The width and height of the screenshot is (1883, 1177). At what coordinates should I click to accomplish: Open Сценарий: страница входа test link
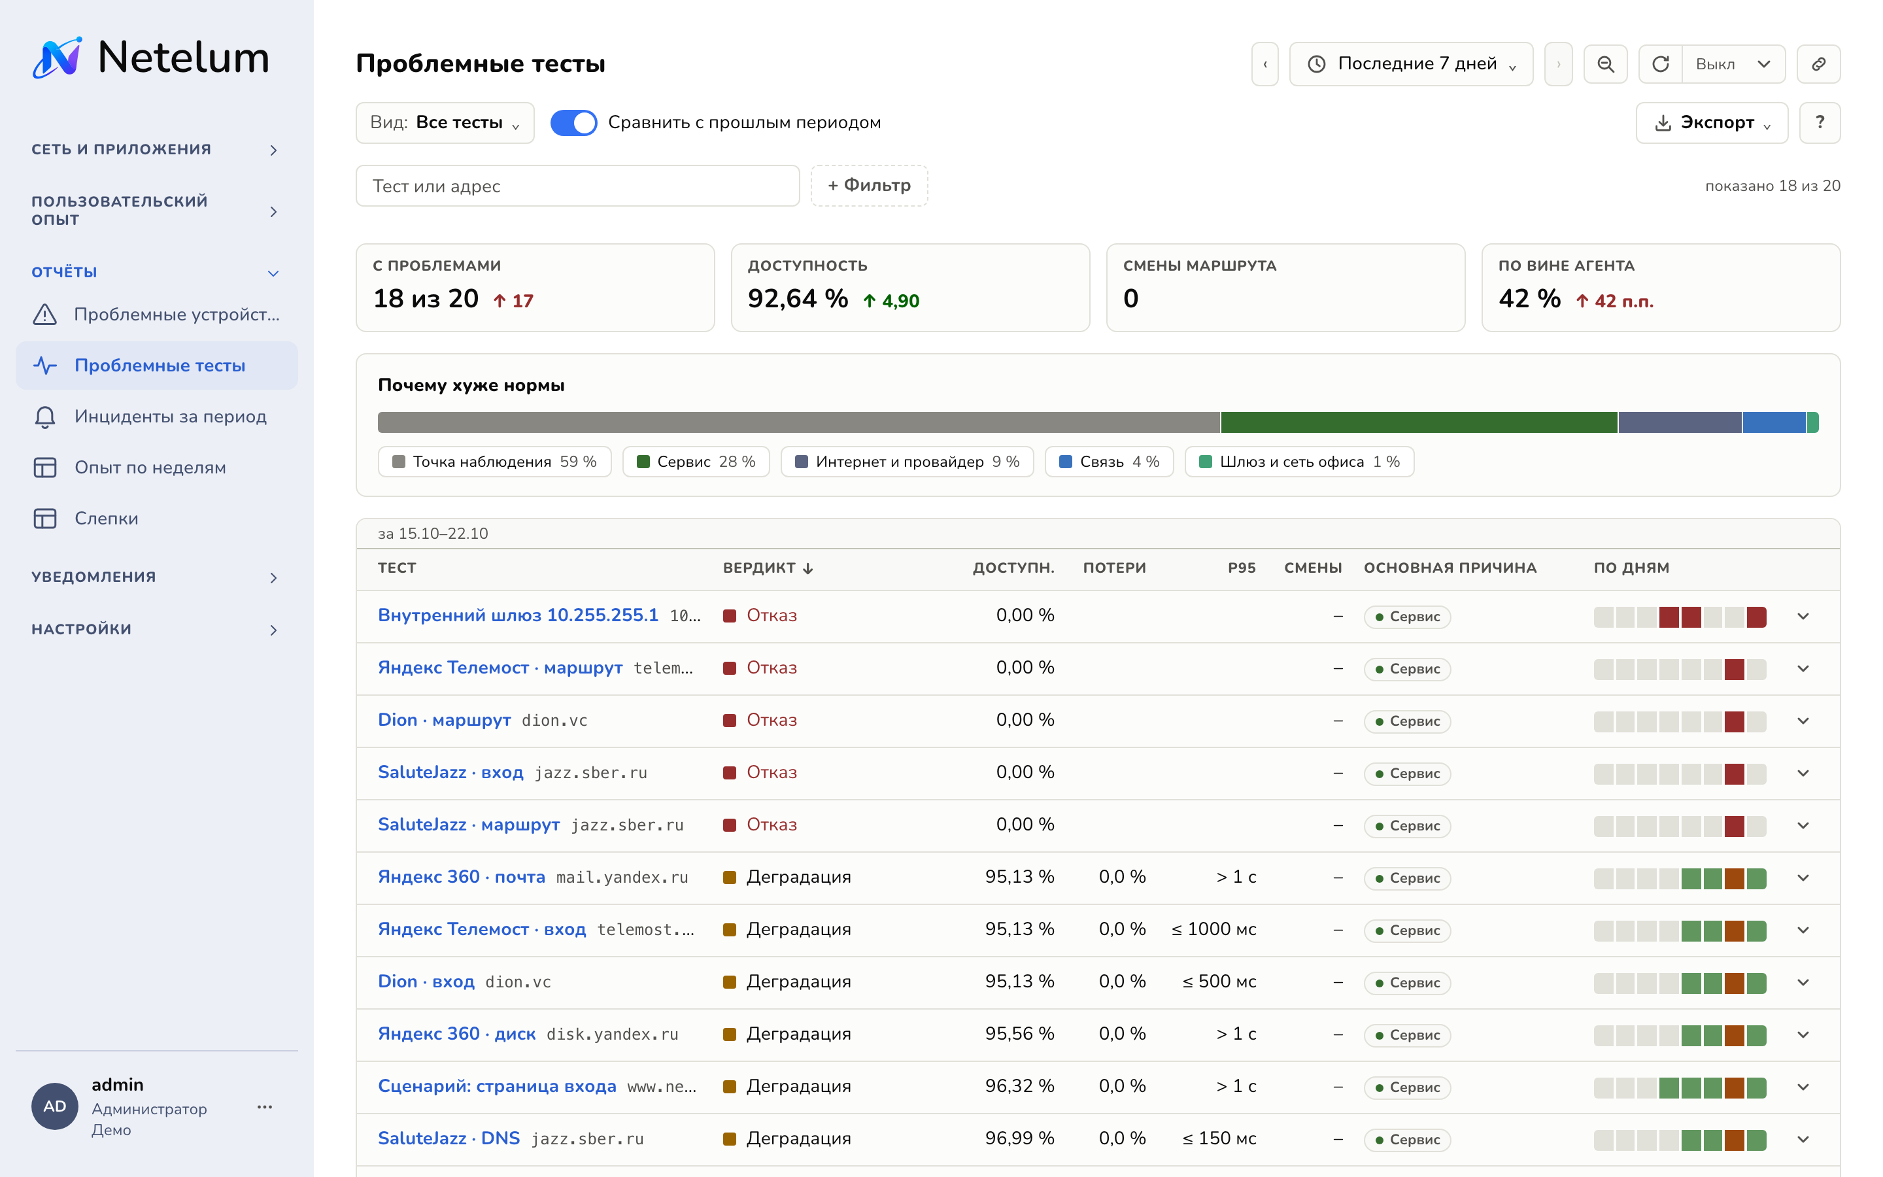pos(496,1087)
